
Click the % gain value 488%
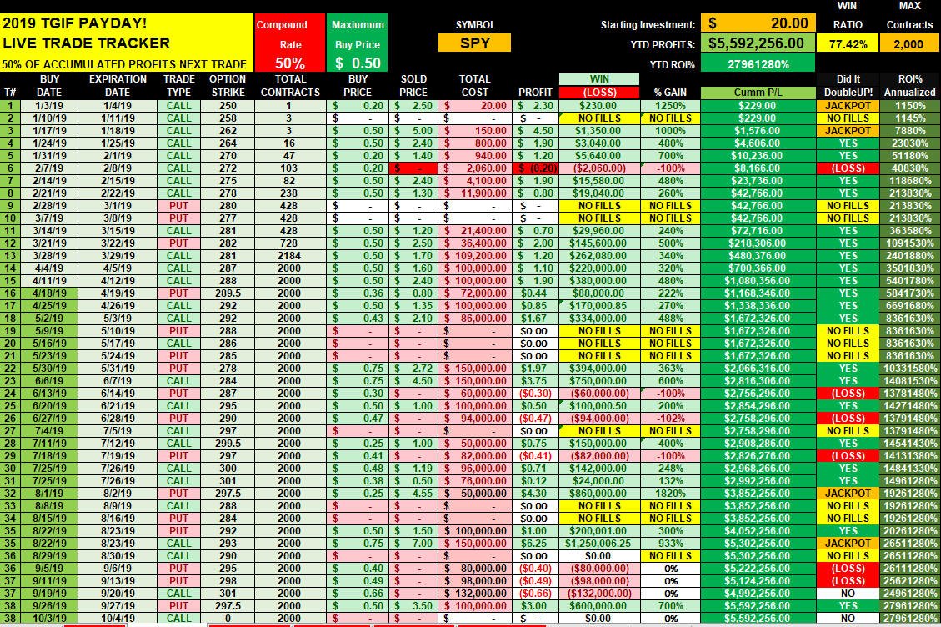click(x=670, y=319)
